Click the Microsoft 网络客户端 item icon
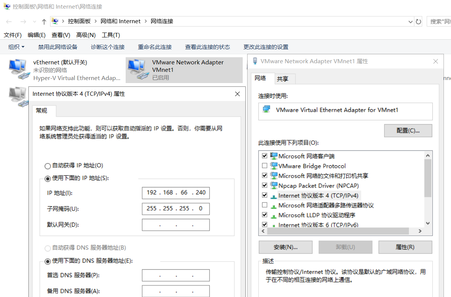 click(x=274, y=156)
